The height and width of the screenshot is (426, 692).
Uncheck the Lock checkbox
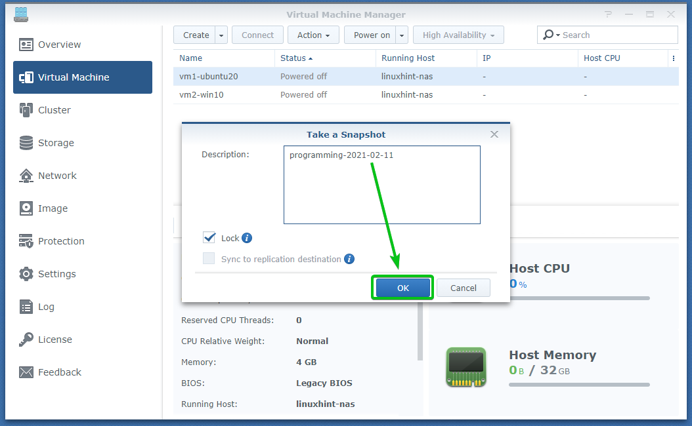[209, 239]
